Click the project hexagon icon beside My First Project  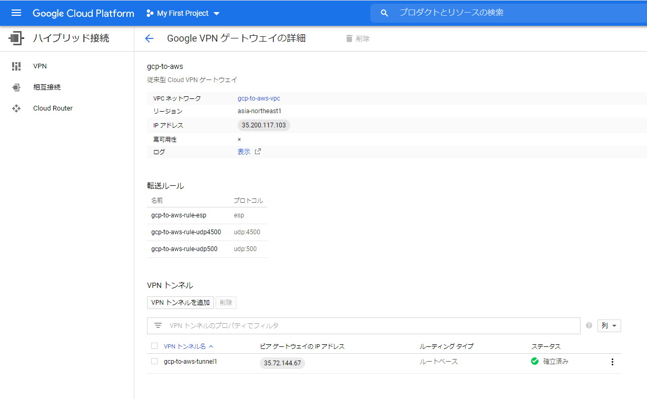(150, 13)
